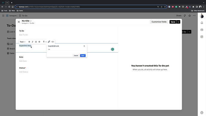The width and height of the screenshot is (206, 116).
Task: Open the Webs bookmarks folder
Action: (x=12, y=11)
